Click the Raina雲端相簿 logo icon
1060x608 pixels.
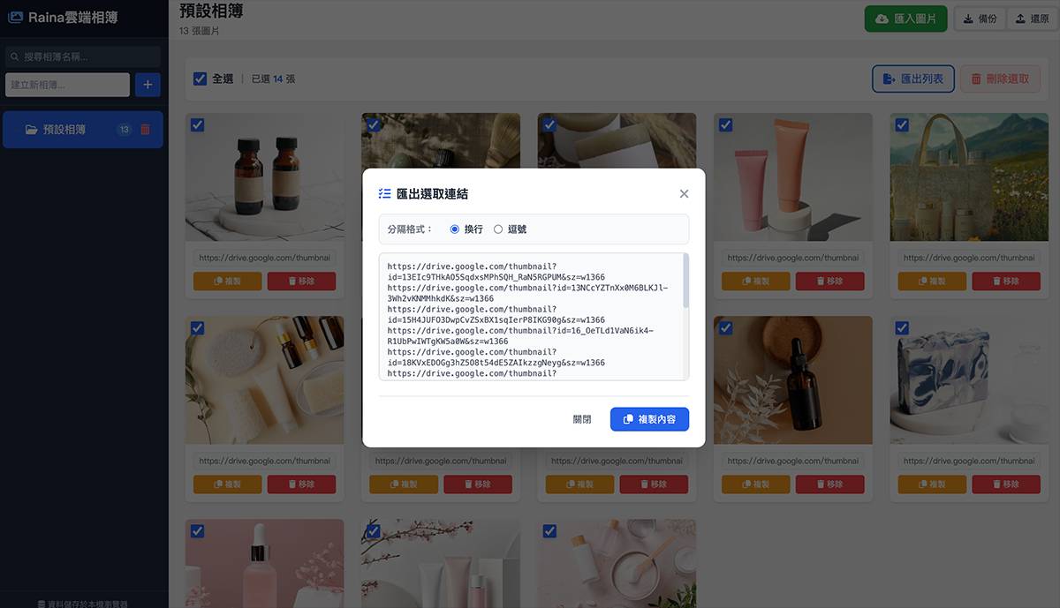point(15,18)
